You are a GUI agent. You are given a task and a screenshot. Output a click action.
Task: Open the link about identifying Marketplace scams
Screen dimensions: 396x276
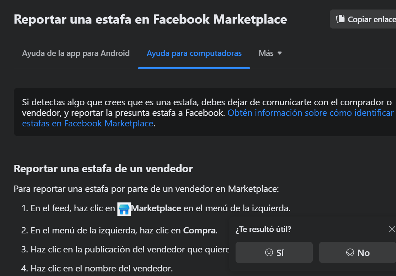[x=310, y=113]
